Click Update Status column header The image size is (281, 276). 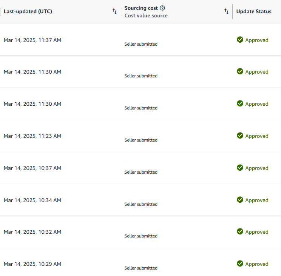(x=254, y=11)
